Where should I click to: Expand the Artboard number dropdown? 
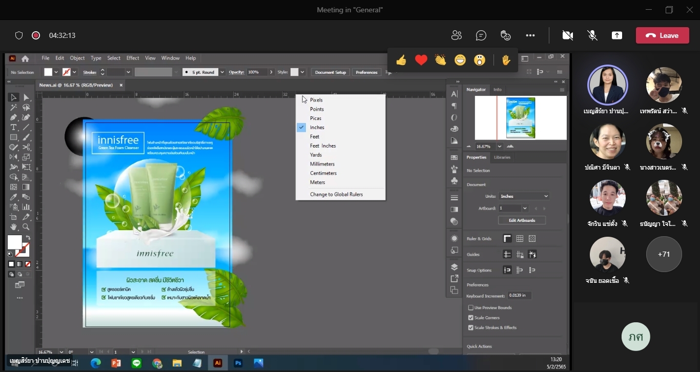click(525, 208)
